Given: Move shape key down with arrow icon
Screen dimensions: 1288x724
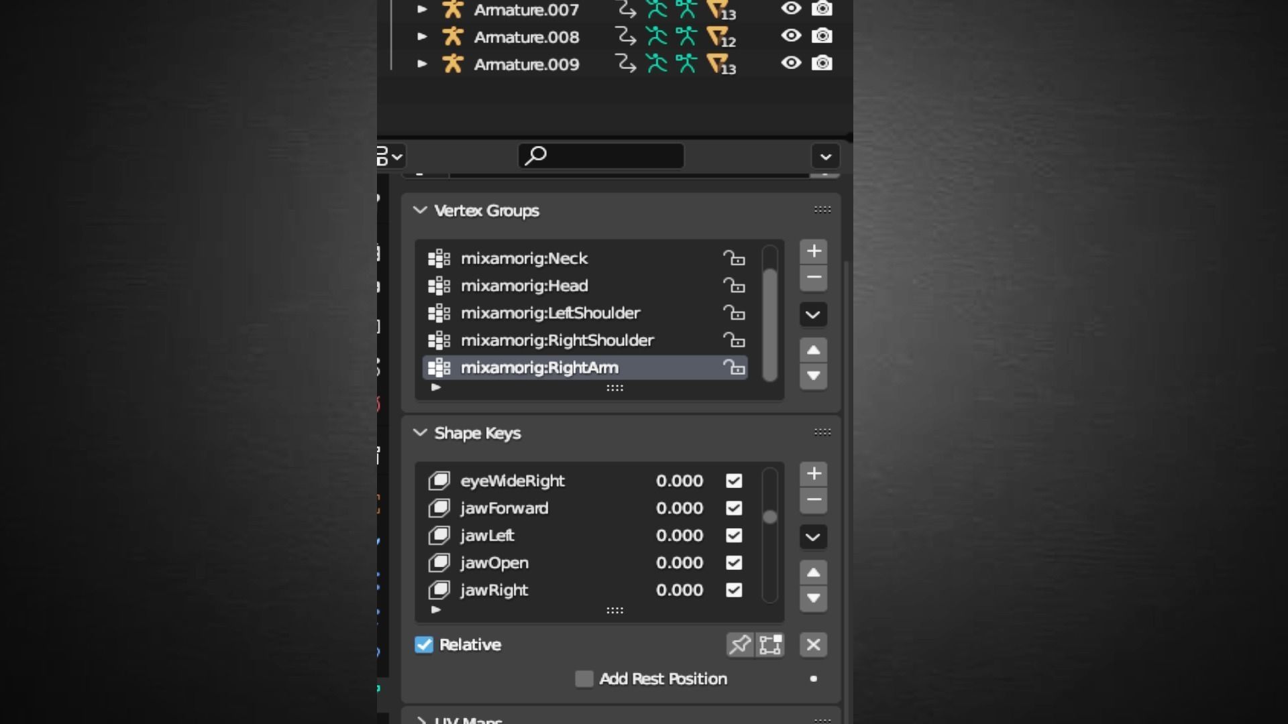Looking at the screenshot, I should tap(813, 599).
